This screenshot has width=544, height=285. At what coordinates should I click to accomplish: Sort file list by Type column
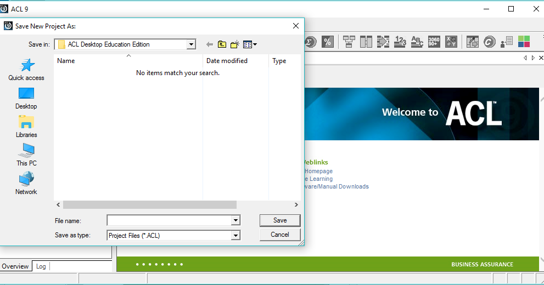(x=284, y=61)
